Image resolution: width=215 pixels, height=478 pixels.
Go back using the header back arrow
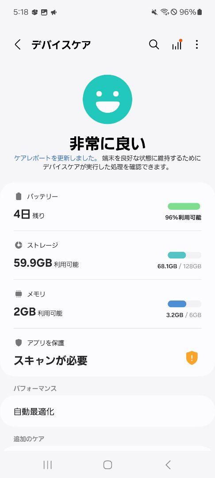pos(18,45)
